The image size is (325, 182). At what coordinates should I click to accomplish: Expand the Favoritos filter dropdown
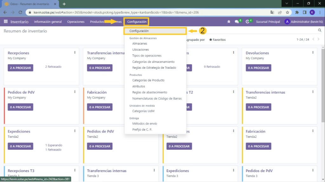217,40
